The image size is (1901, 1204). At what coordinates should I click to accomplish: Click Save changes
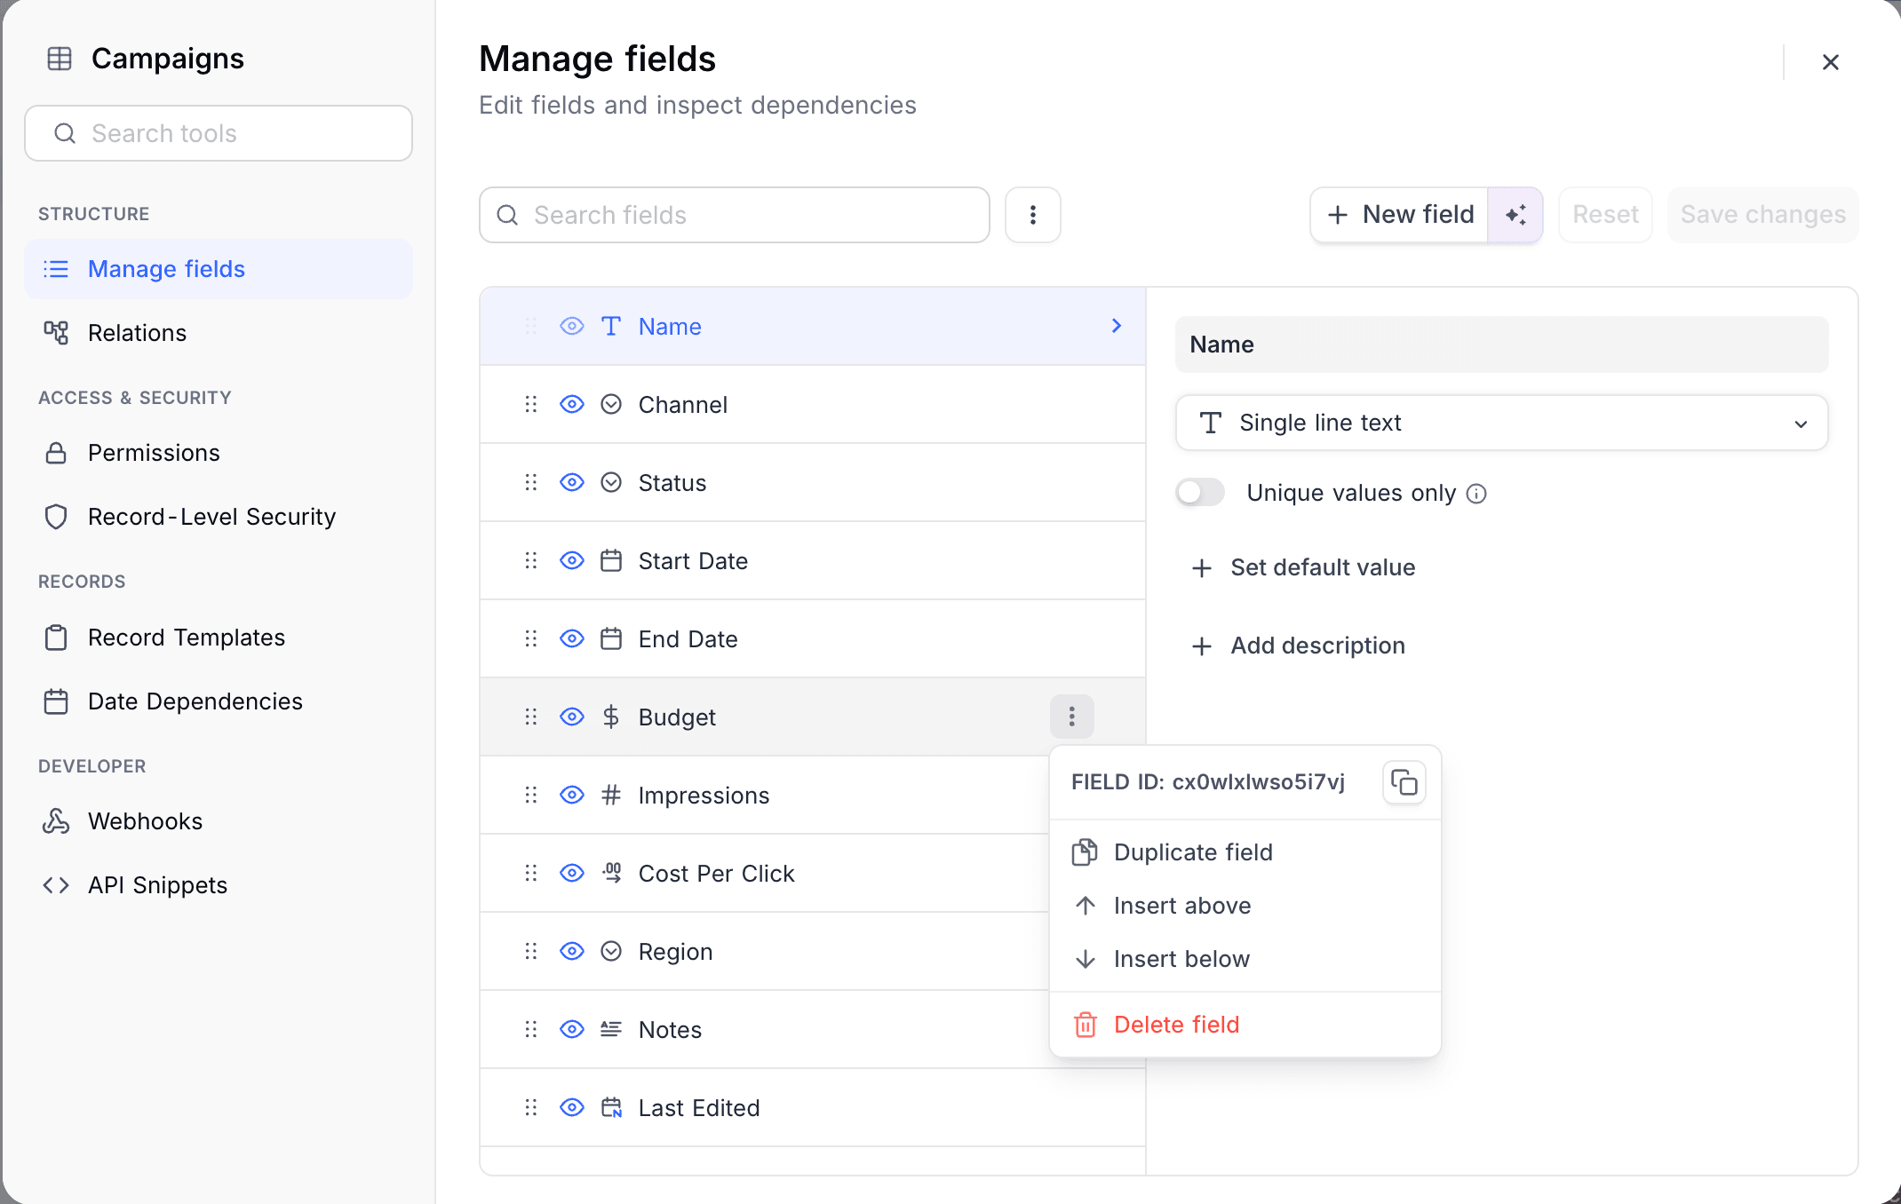click(x=1762, y=215)
